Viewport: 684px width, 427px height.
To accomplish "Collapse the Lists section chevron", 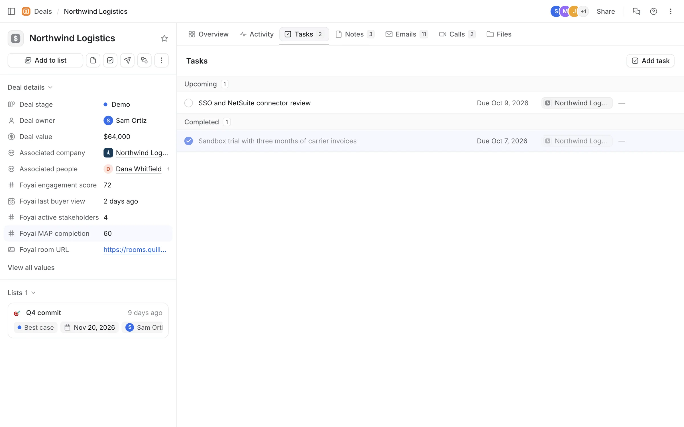I will [x=33, y=293].
